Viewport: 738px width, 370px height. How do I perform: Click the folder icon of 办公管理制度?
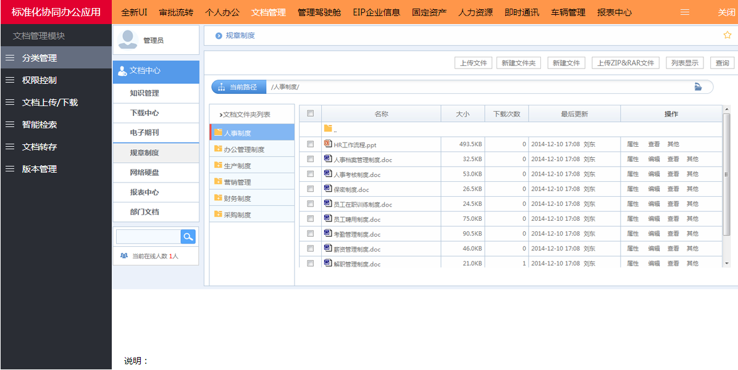[x=218, y=149]
